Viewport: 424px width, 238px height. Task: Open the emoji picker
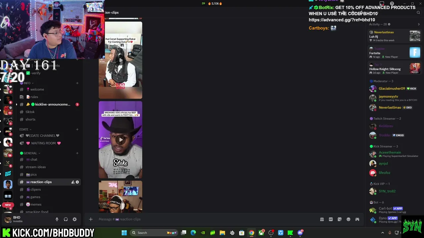tap(348, 219)
